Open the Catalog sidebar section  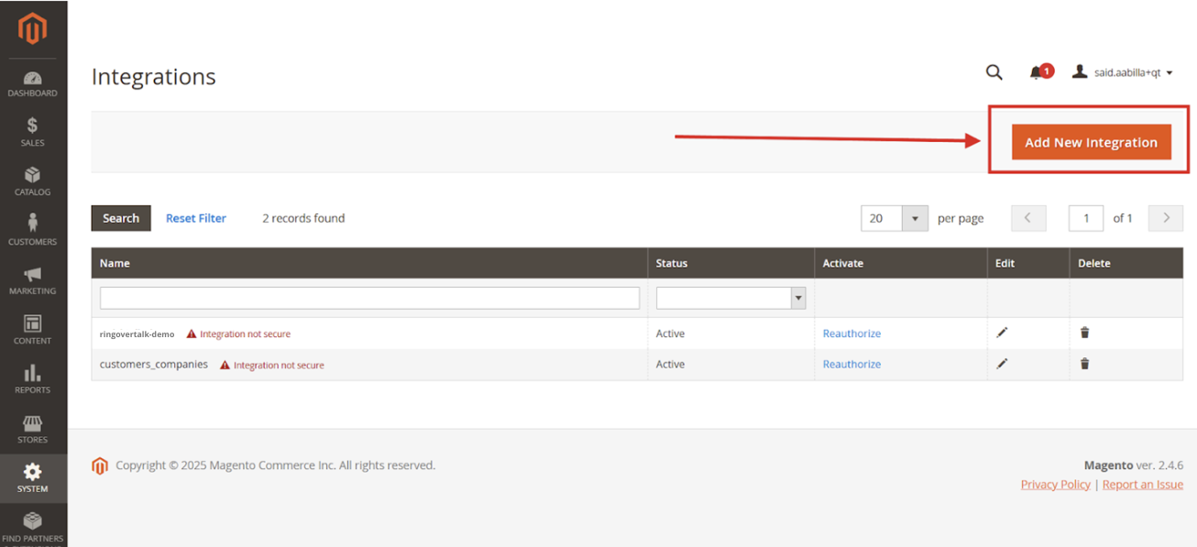(33, 181)
